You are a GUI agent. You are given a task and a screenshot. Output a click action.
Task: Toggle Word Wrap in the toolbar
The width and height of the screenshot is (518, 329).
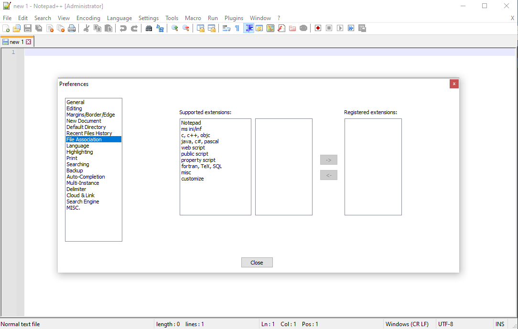227,29
